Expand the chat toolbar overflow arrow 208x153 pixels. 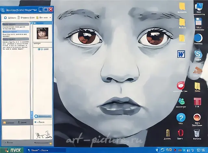pyautogui.click(x=50, y=18)
